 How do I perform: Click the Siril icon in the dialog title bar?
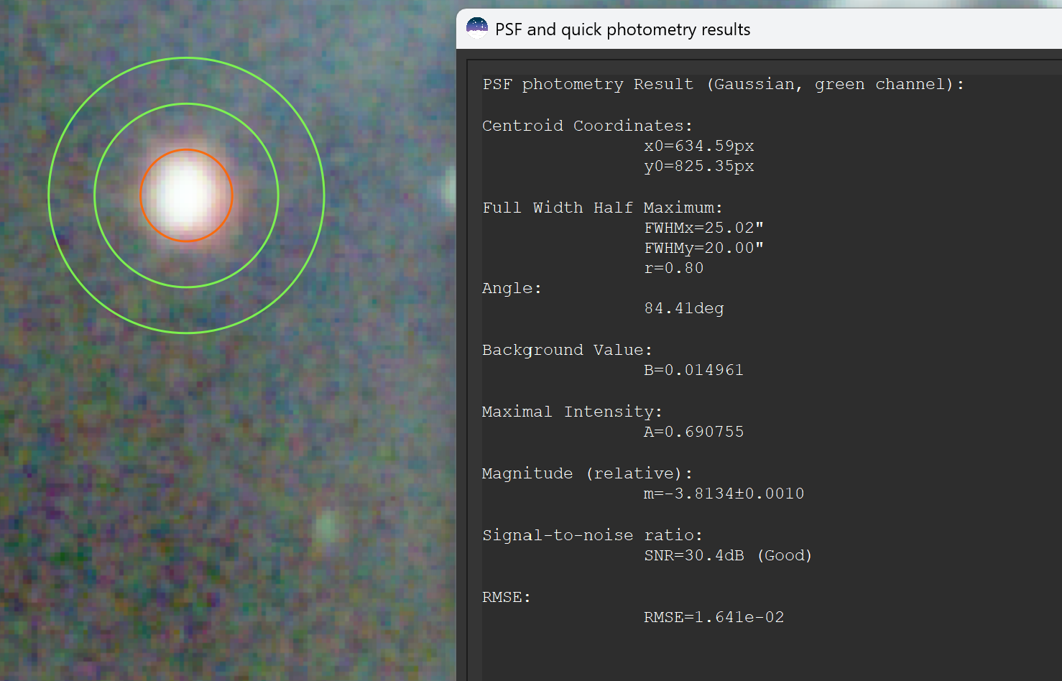477,29
